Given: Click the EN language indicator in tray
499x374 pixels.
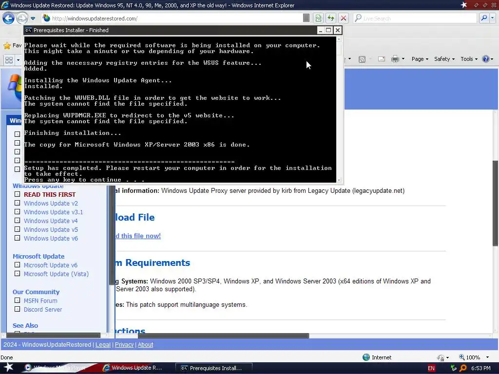Looking at the screenshot, I should pos(431,368).
